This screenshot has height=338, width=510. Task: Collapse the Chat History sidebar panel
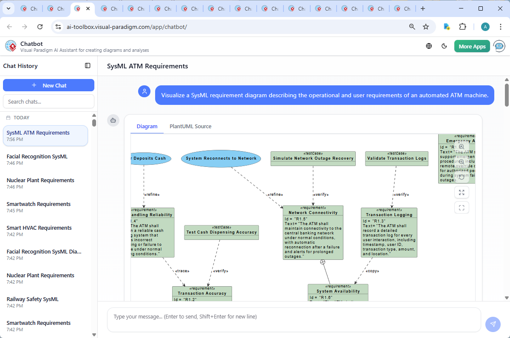coord(88,66)
